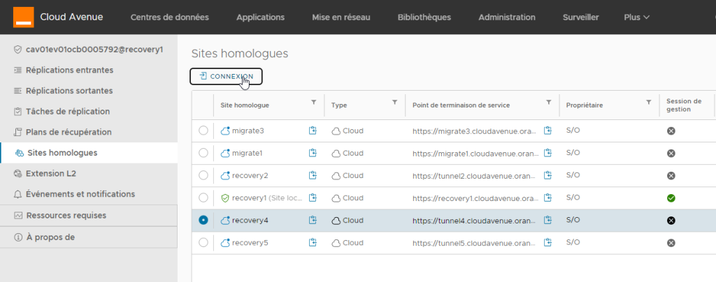
Task: Click the recovery5 session status icon
Action: [671, 243]
